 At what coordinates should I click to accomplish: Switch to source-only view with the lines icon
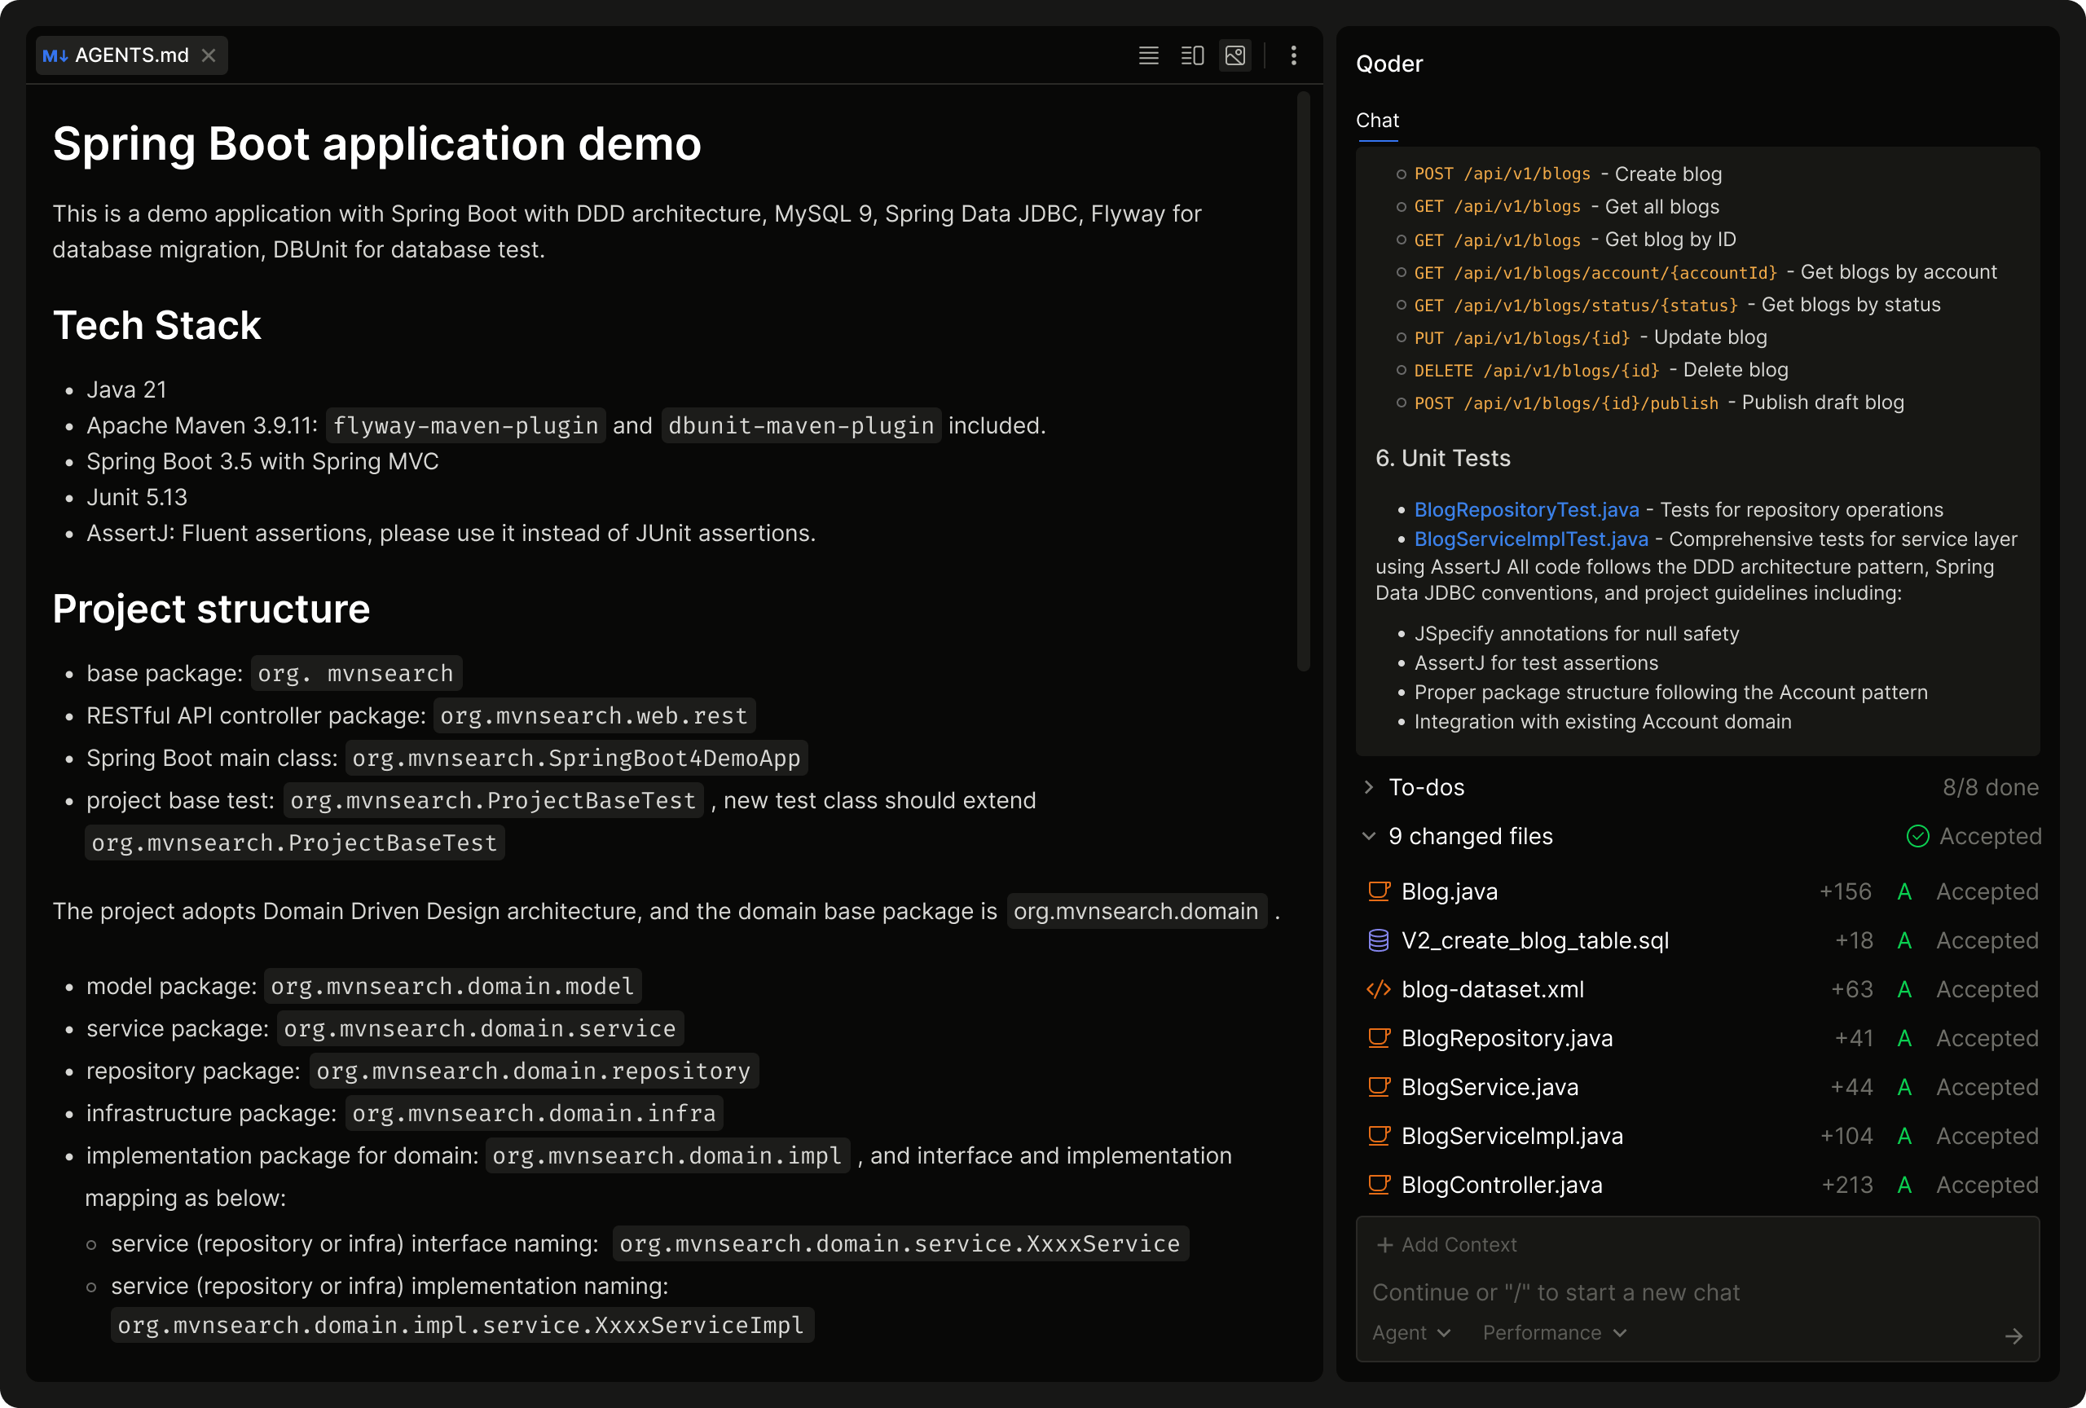(1148, 55)
